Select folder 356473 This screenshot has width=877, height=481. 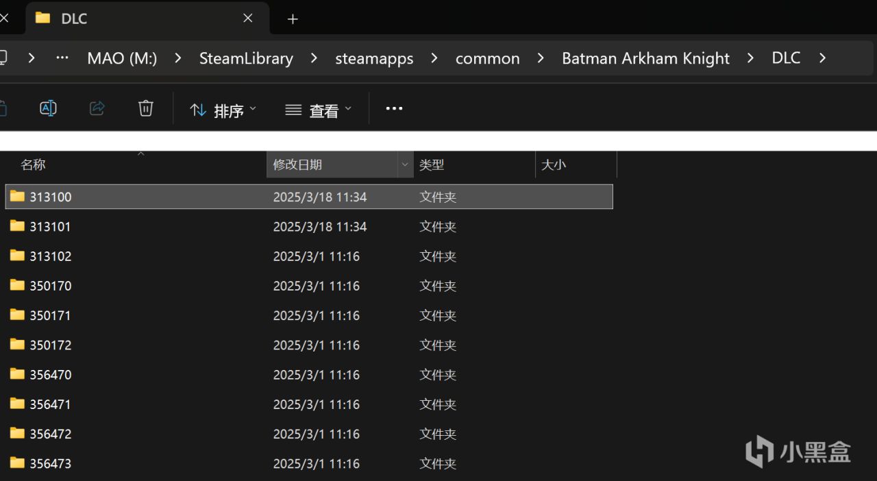pyautogui.click(x=309, y=464)
